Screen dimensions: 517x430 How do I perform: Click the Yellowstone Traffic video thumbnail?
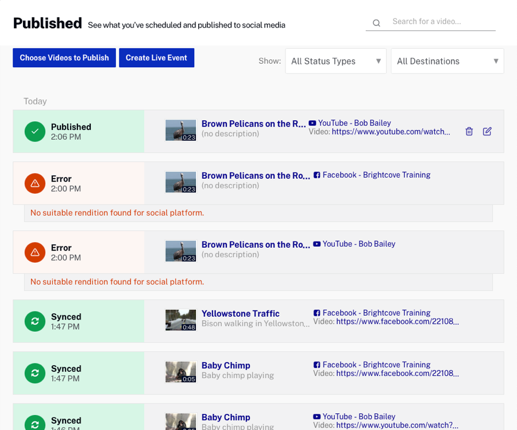pos(181,320)
